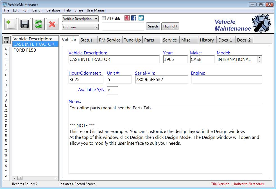
Task: Open the Facebook icon link
Action: (x=134, y=18)
